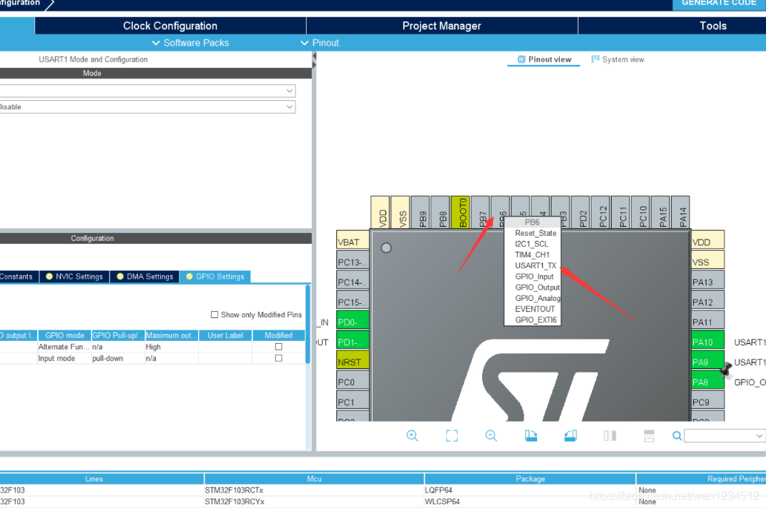The width and height of the screenshot is (766, 509).
Task: Check Modified box for Alternate Function row
Action: click(278, 347)
